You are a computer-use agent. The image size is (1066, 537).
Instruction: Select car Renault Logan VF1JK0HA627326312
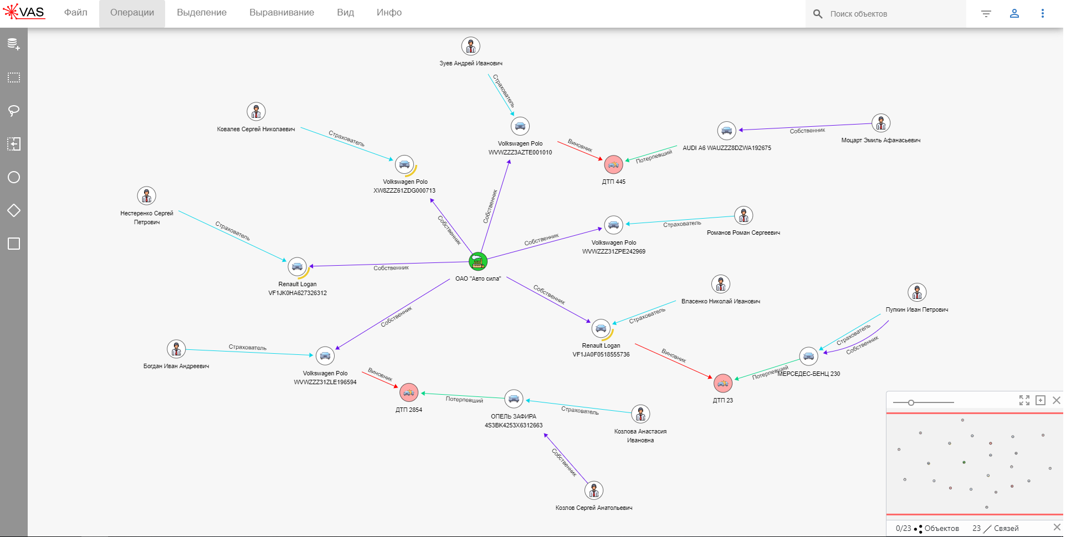[298, 267]
